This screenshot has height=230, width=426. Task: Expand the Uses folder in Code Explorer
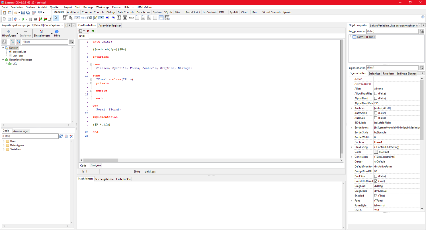click(x=4, y=141)
